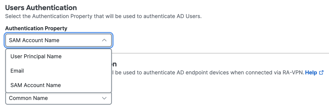Image resolution: width=329 pixels, height=107 pixels.
Task: Click the Users Authentication heading
Action: (x=41, y=8)
